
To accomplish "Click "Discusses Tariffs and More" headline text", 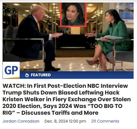I will (60, 113).
